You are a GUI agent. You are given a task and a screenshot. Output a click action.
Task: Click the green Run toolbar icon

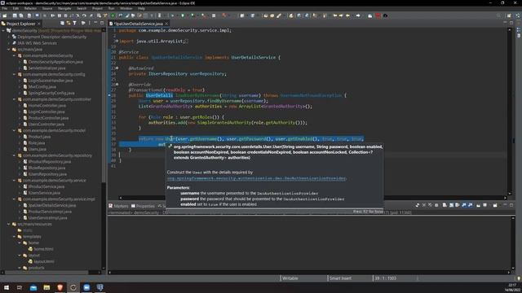[183, 15]
